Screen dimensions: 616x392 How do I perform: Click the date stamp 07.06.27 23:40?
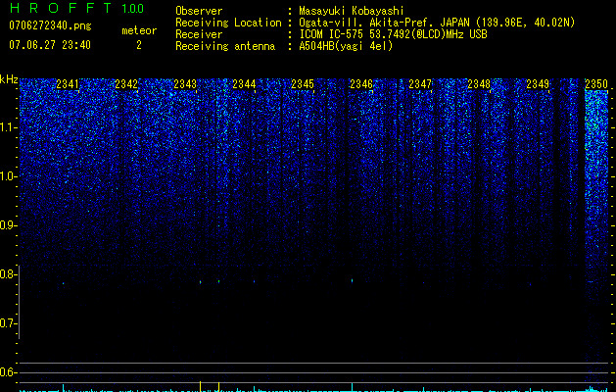(50, 45)
